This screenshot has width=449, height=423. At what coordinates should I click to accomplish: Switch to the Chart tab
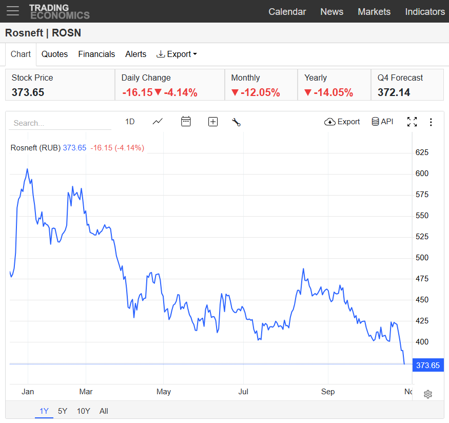pos(21,54)
